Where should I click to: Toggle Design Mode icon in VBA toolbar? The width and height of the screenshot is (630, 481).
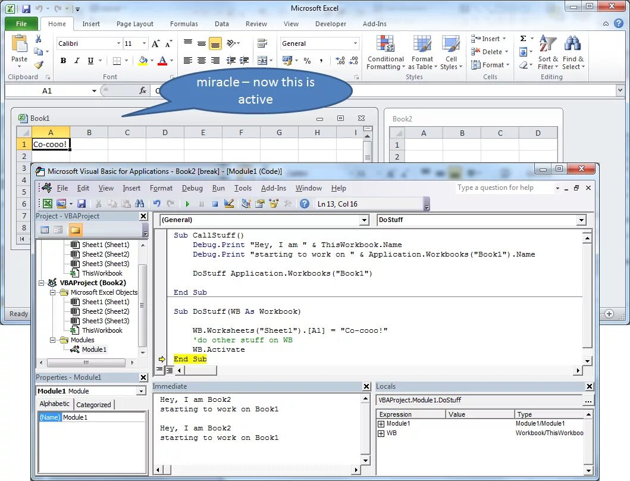click(229, 204)
